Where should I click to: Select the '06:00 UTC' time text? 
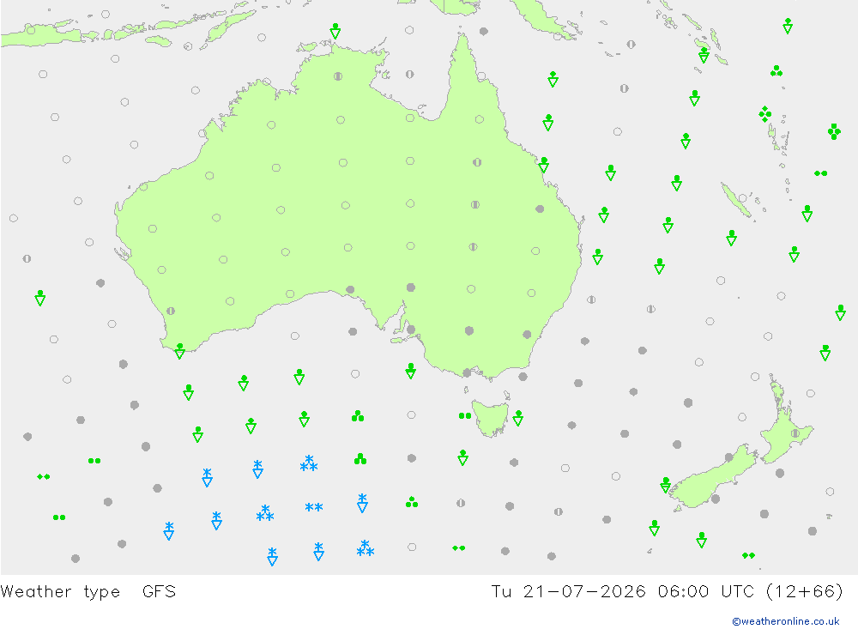coord(708,591)
